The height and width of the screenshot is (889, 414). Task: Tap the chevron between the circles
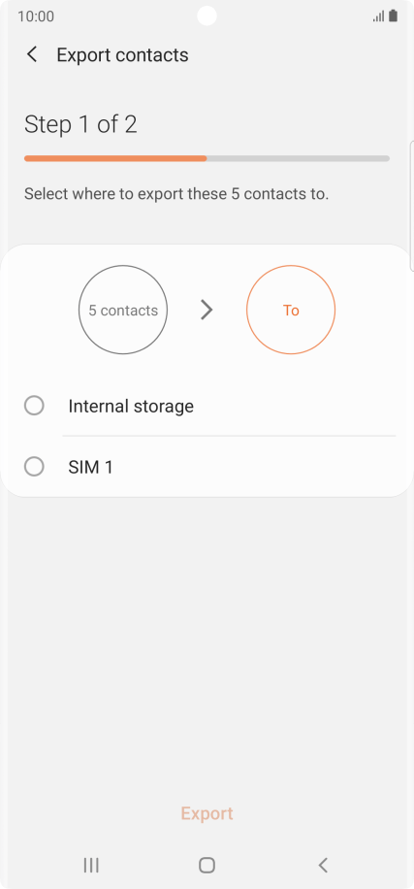pos(207,311)
